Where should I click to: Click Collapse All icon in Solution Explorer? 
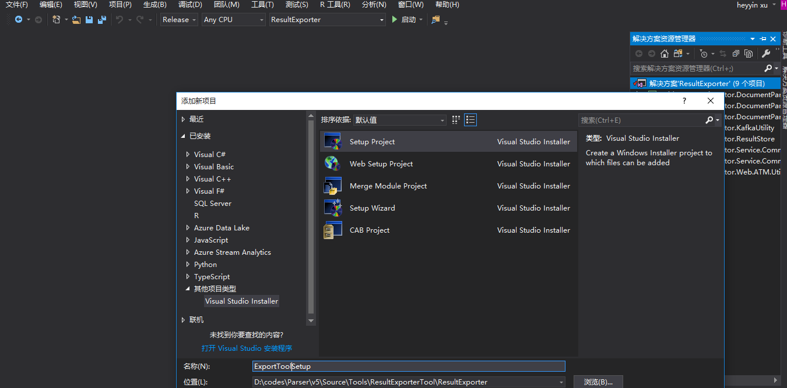[x=736, y=54]
